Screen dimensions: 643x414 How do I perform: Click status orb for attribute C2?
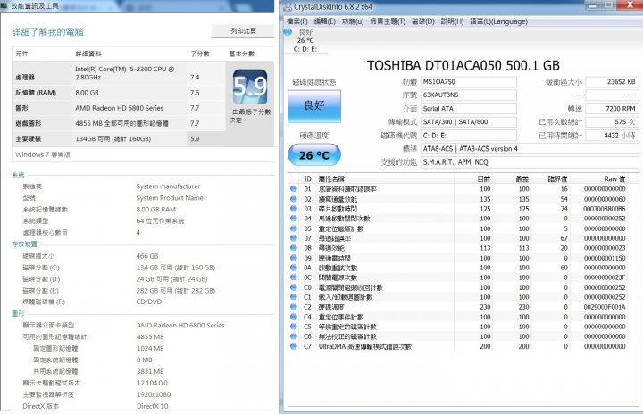[294, 307]
